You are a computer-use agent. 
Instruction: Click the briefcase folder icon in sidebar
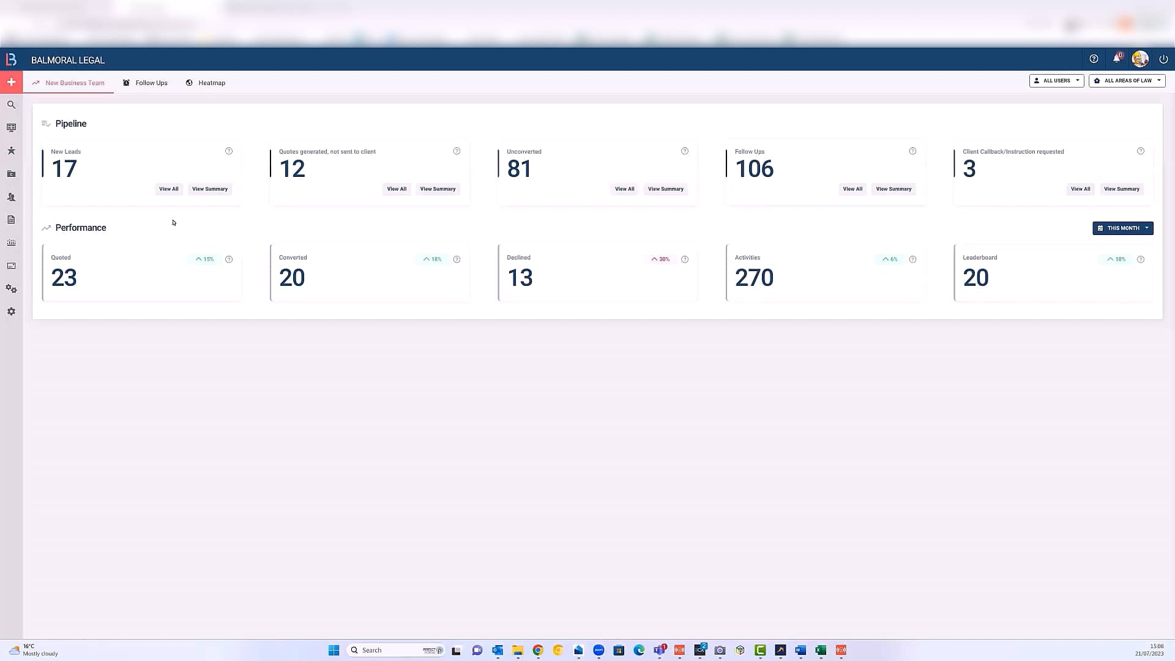[11, 174]
